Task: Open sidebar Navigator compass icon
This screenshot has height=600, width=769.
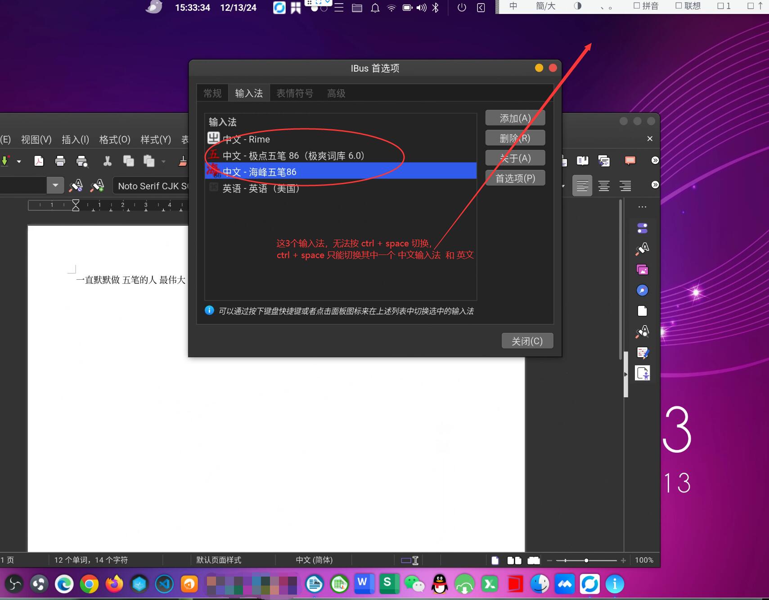Action: (x=642, y=290)
